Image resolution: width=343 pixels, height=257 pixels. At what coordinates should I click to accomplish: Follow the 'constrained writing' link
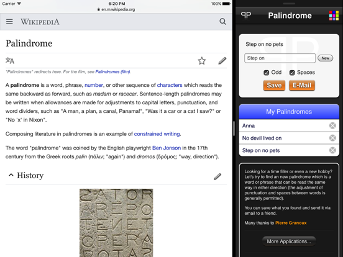(x=157, y=133)
